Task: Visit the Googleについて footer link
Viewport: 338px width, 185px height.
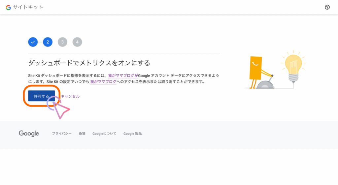Action: pos(104,134)
